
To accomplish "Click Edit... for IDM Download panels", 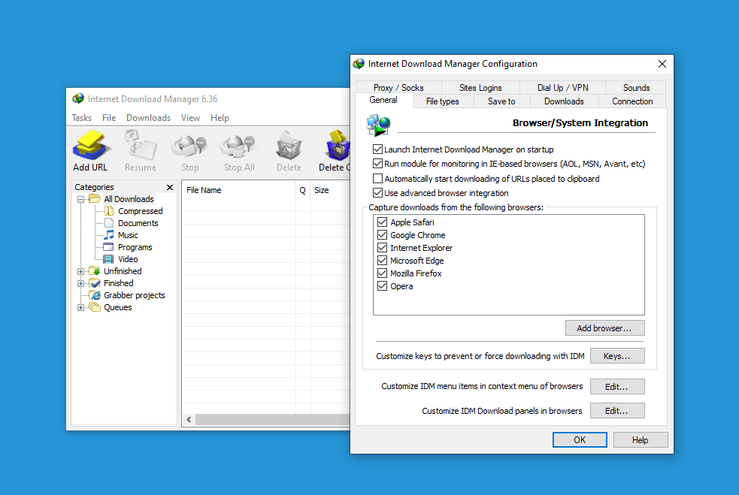I will click(x=617, y=411).
